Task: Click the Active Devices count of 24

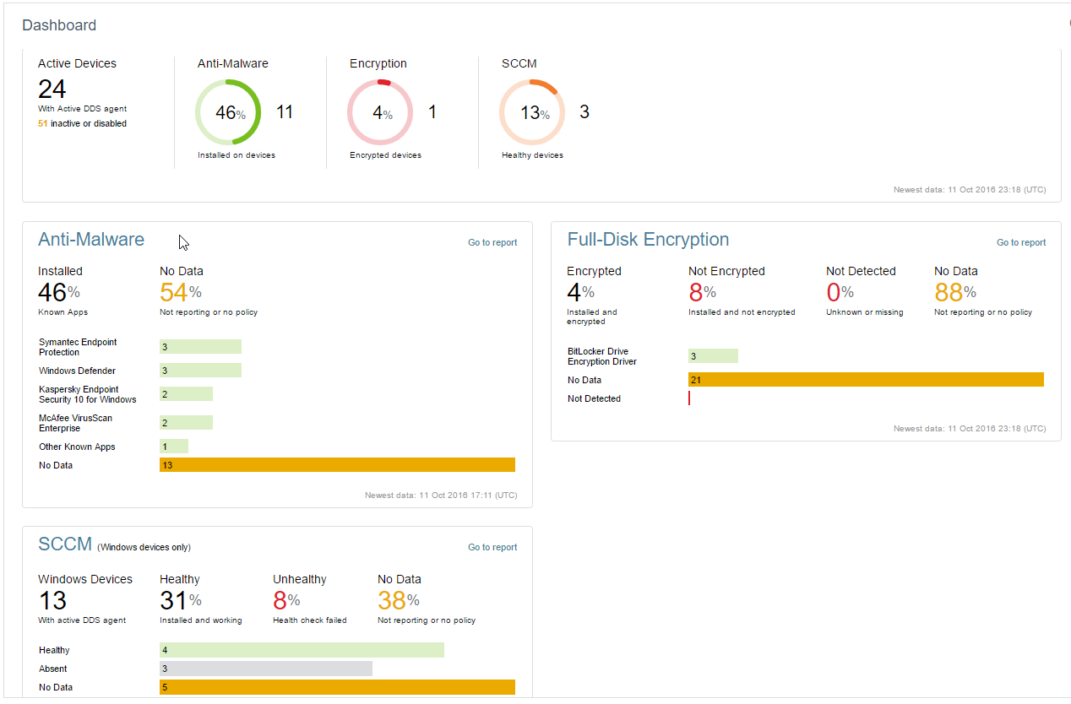Action: (52, 89)
